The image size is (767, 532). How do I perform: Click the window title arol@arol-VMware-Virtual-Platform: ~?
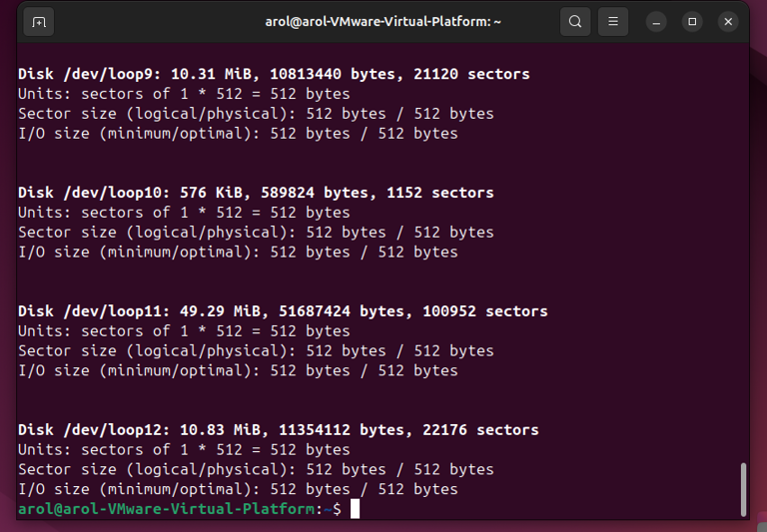pyautogui.click(x=383, y=22)
